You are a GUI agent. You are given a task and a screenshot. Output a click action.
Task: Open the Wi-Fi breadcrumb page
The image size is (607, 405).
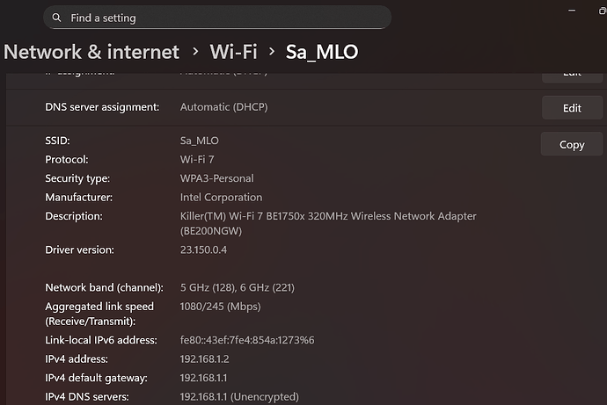pos(232,52)
